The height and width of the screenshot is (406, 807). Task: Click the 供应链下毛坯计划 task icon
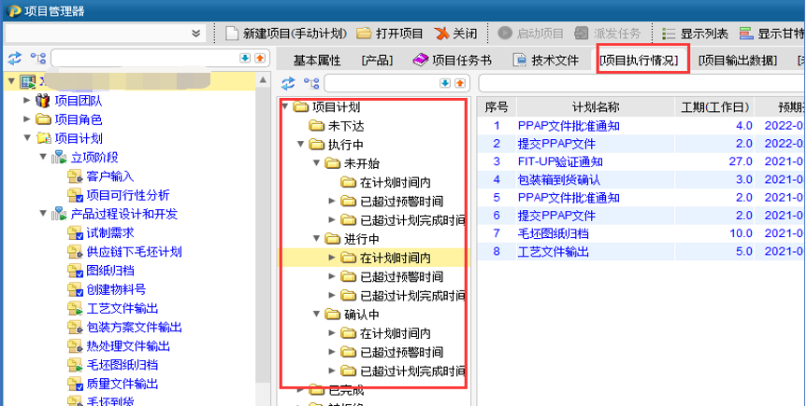click(x=75, y=252)
